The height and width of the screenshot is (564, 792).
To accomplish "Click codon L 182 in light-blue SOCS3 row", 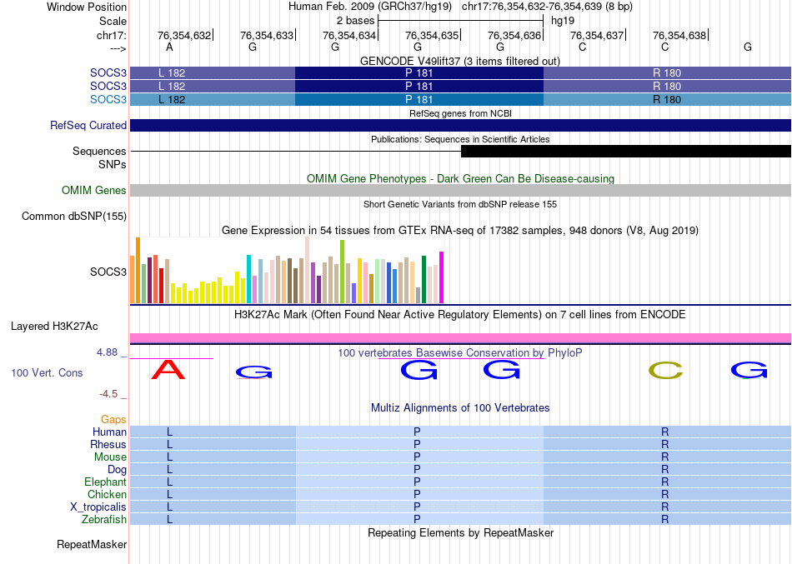I will click(x=172, y=99).
